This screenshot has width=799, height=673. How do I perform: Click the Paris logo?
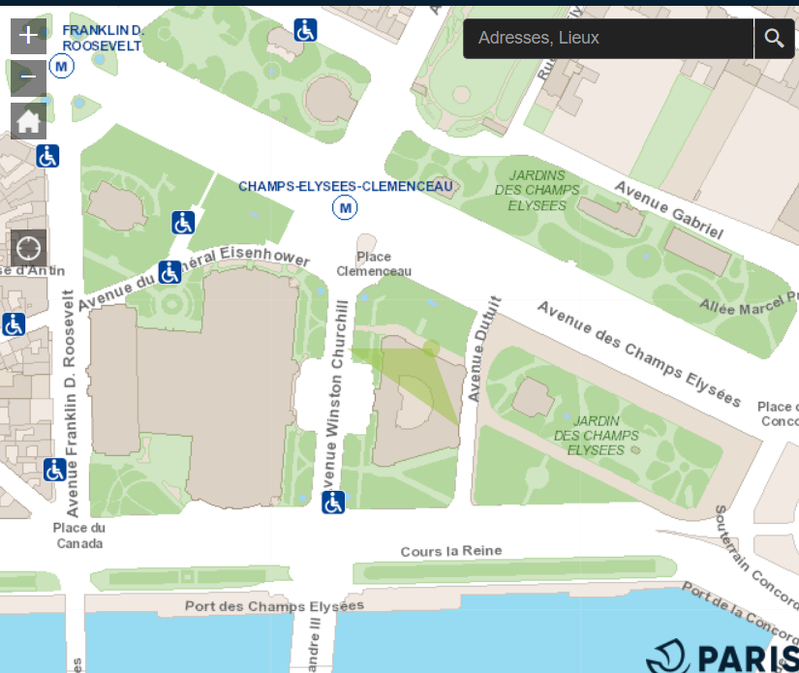pyautogui.click(x=722, y=656)
